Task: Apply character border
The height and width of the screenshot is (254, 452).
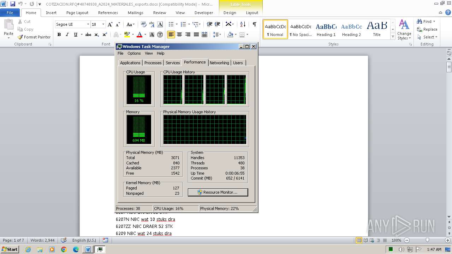Action: coord(160,24)
